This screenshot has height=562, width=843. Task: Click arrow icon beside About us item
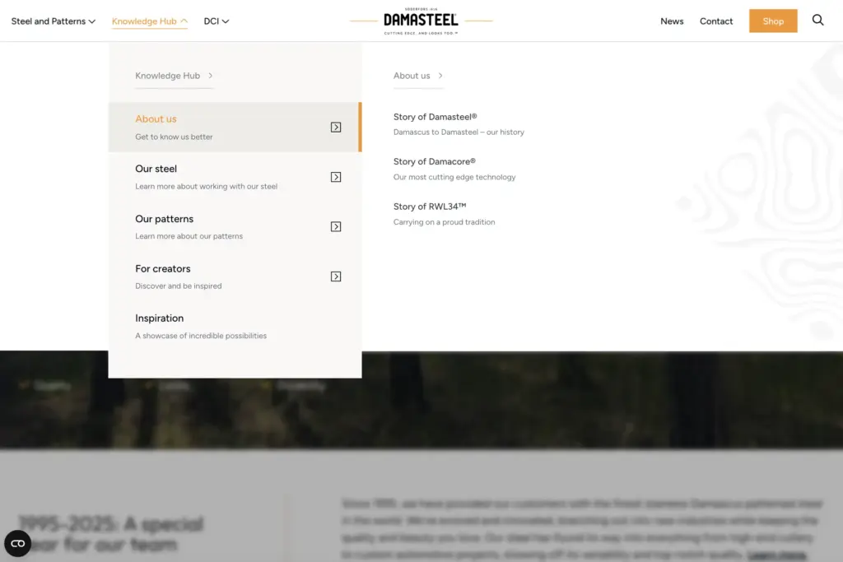[336, 127]
